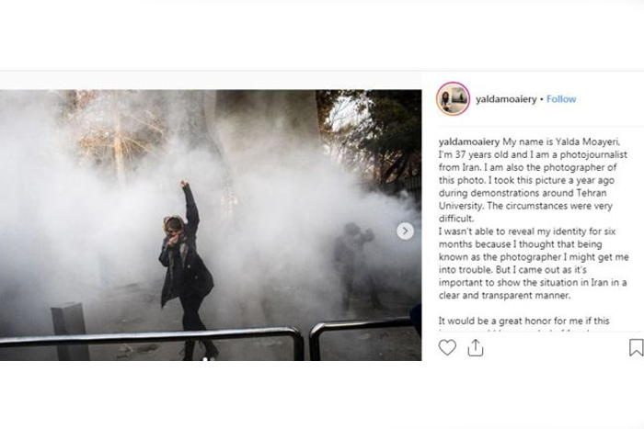
Task: Advance to the next photo with the arrow
Action: tap(405, 231)
